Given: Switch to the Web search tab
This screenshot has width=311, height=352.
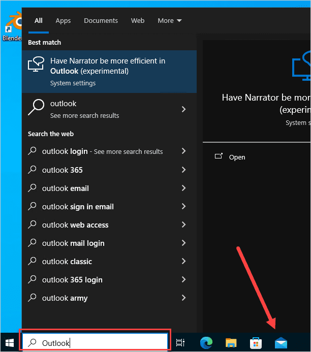Looking at the screenshot, I should tap(138, 21).
